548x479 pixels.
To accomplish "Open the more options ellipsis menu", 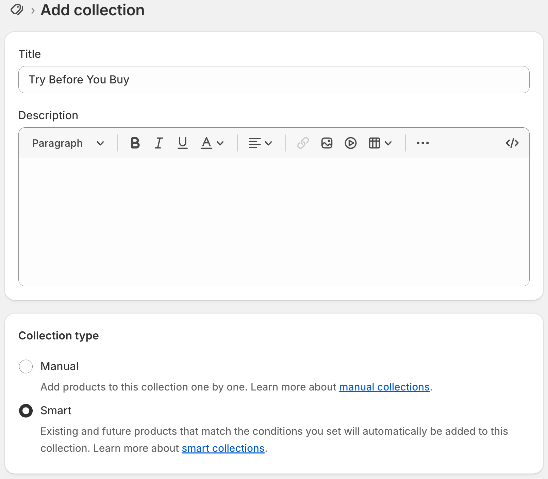I will pyautogui.click(x=422, y=143).
